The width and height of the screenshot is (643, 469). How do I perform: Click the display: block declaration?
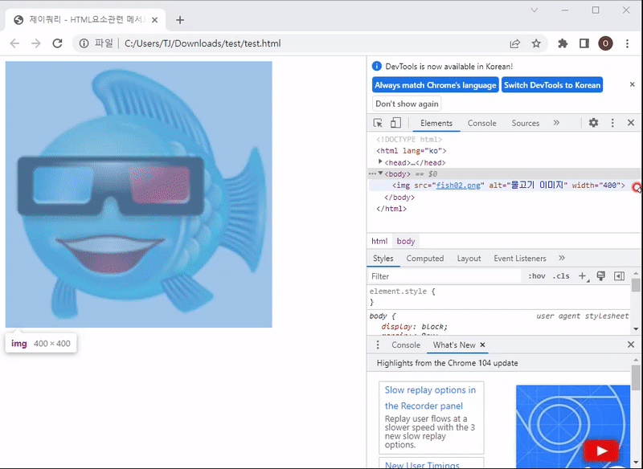coord(414,327)
